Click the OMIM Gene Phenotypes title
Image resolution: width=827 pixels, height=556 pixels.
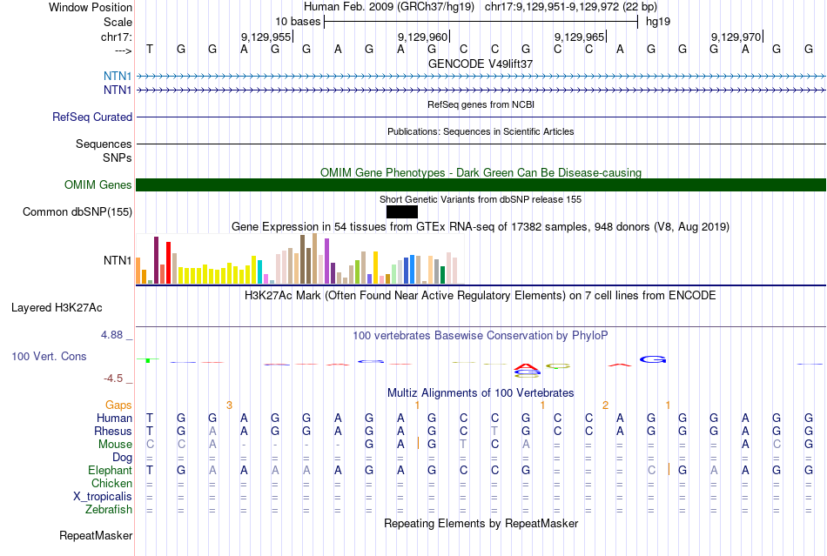(x=481, y=173)
